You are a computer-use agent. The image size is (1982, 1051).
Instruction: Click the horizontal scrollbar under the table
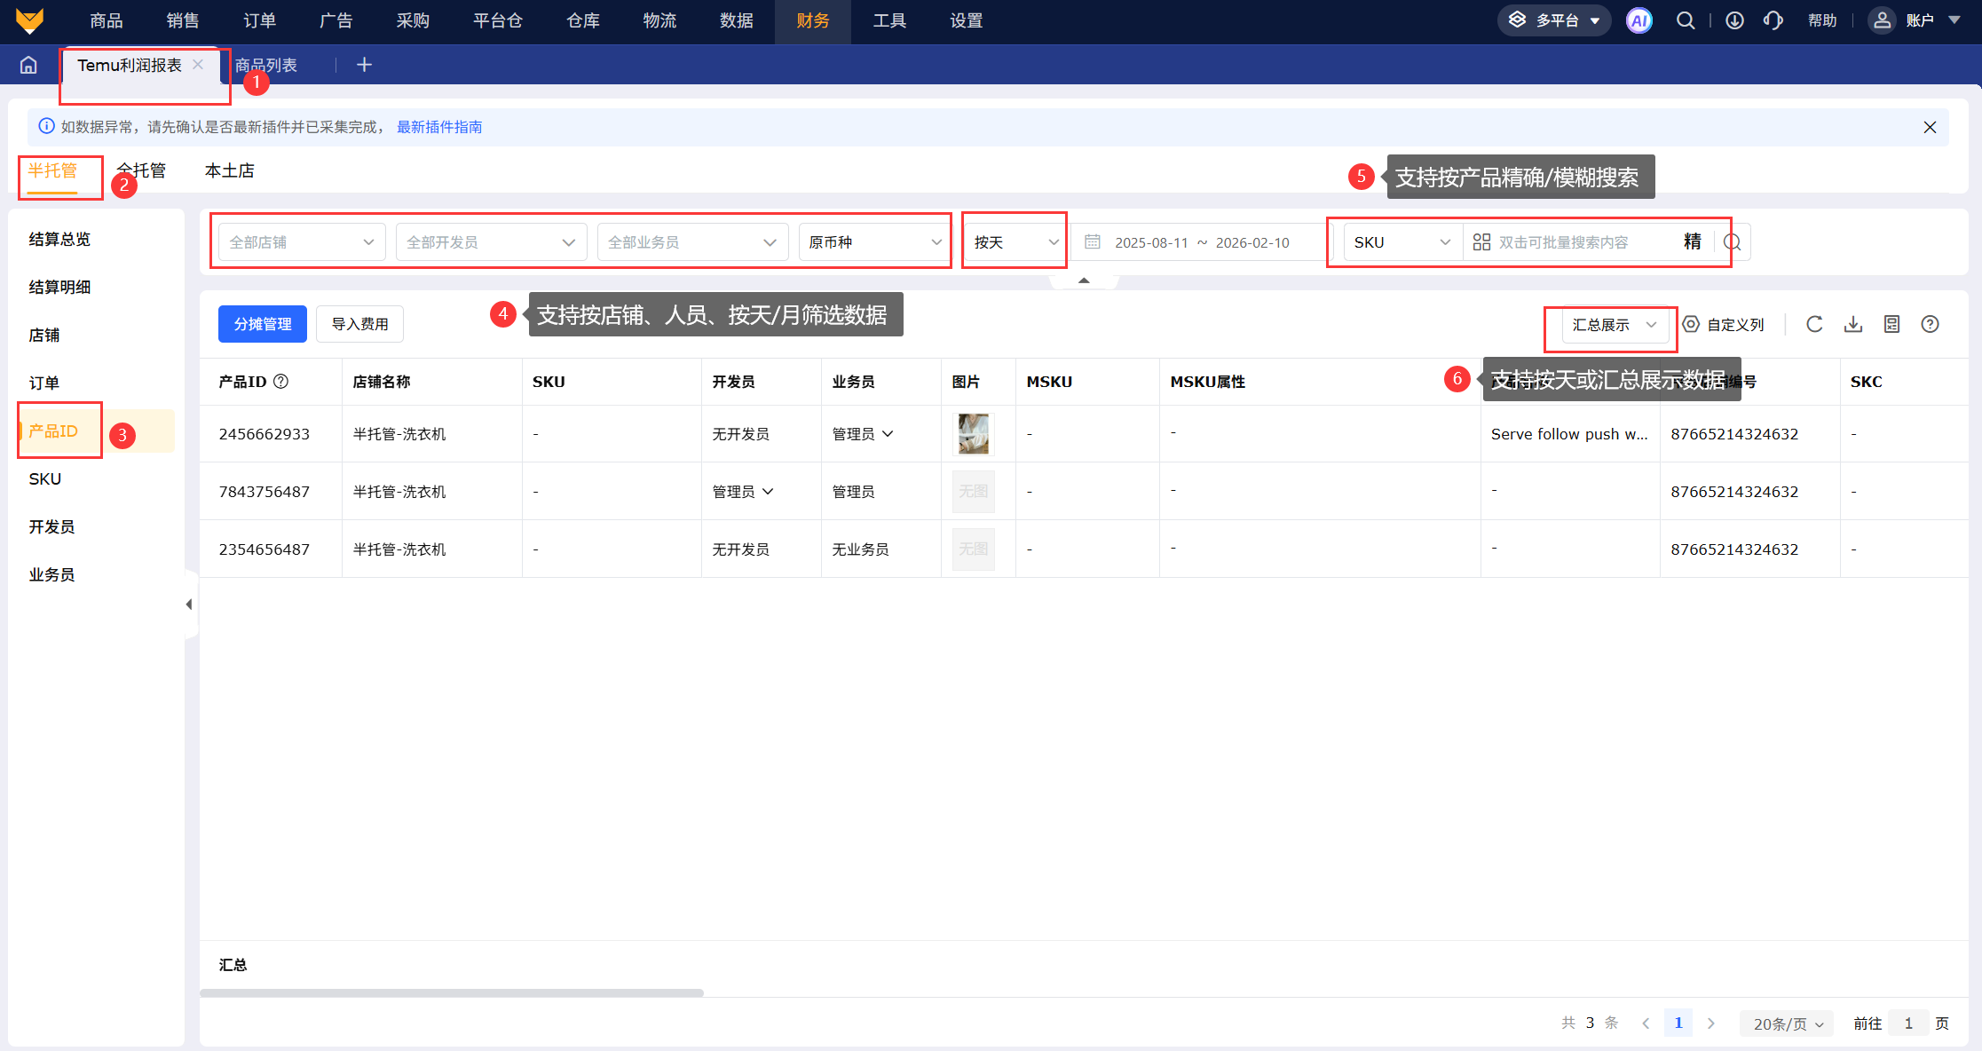click(452, 992)
